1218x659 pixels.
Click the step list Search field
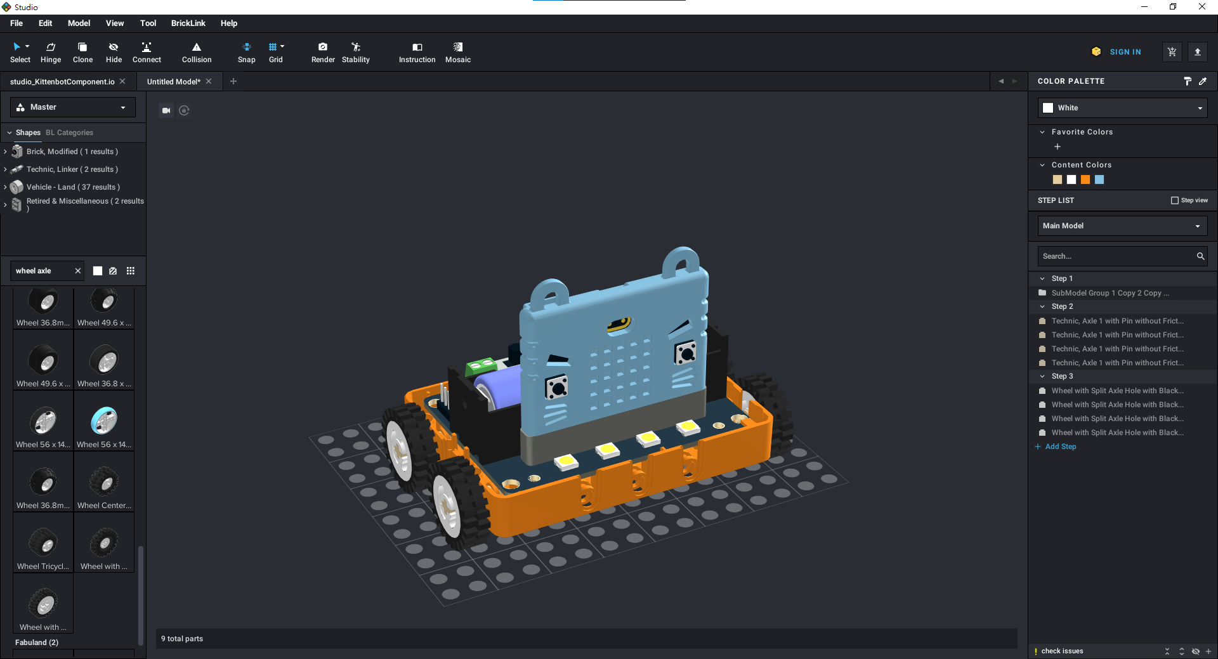[x=1116, y=256]
